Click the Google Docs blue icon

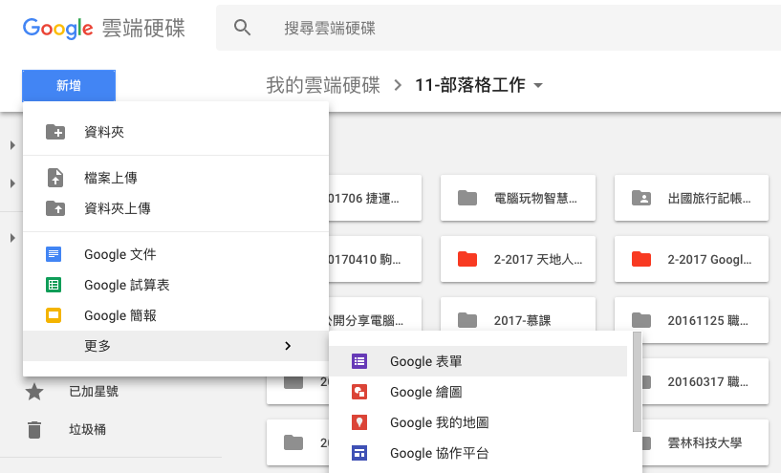(54, 254)
